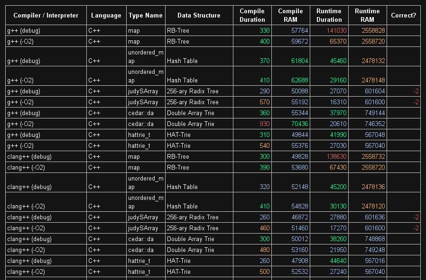426x280 pixels.
Task: Click the Data Structure column header
Action: coord(199,16)
